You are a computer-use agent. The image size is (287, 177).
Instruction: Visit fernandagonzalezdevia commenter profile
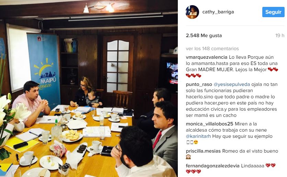(213, 166)
